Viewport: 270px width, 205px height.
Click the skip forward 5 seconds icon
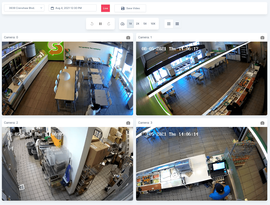[109, 24]
